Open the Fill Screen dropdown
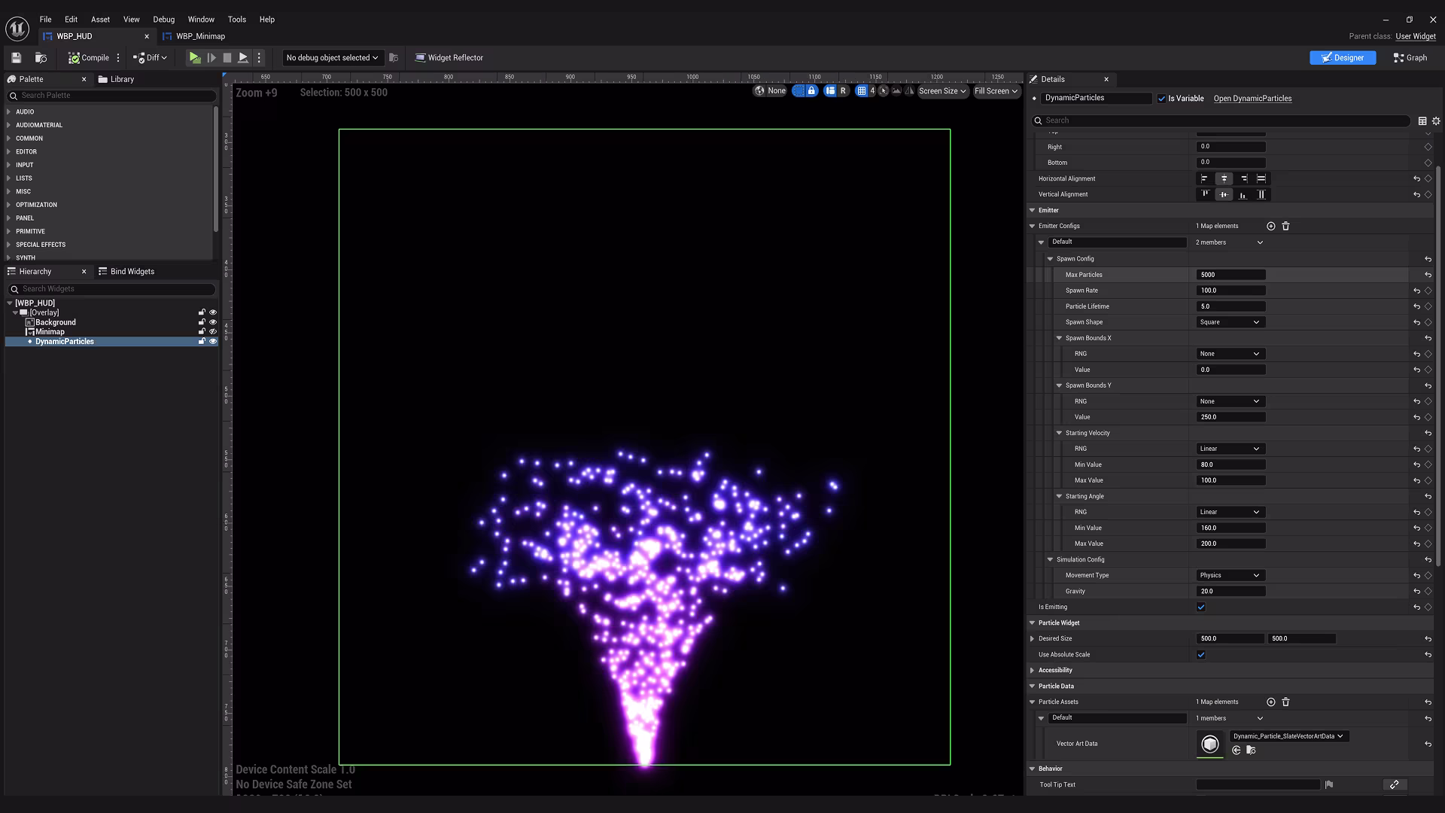This screenshot has height=813, width=1445. pyautogui.click(x=996, y=91)
